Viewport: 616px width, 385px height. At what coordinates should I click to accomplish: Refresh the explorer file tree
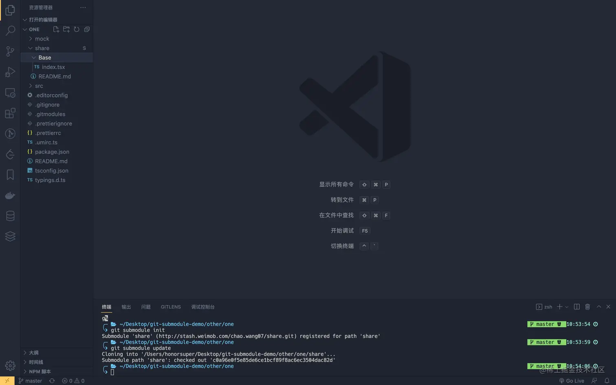[77, 29]
